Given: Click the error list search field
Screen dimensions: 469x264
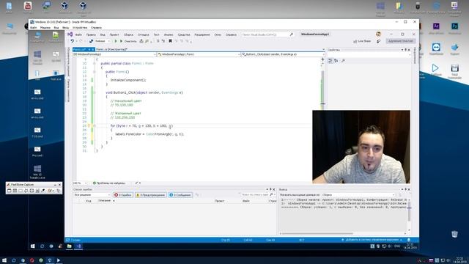Looking at the screenshot, I should 256,195.
